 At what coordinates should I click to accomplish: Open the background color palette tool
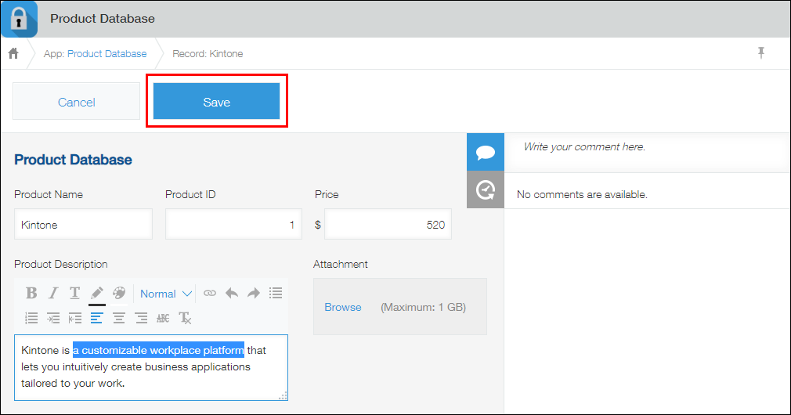[119, 293]
